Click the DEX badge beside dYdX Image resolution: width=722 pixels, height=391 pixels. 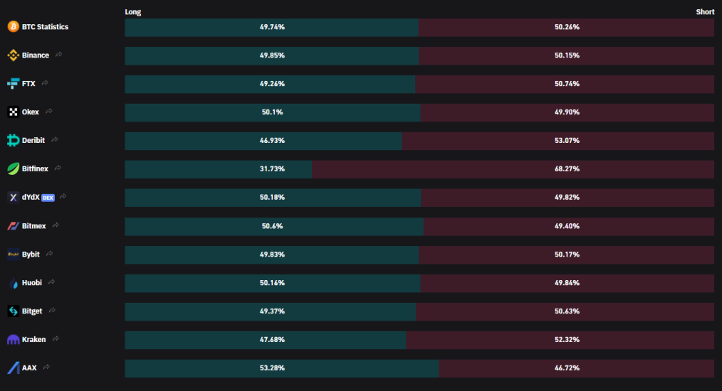tap(48, 198)
